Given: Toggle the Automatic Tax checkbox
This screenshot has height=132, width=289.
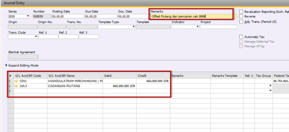Looking at the screenshot, I should pyautogui.click(x=241, y=37).
